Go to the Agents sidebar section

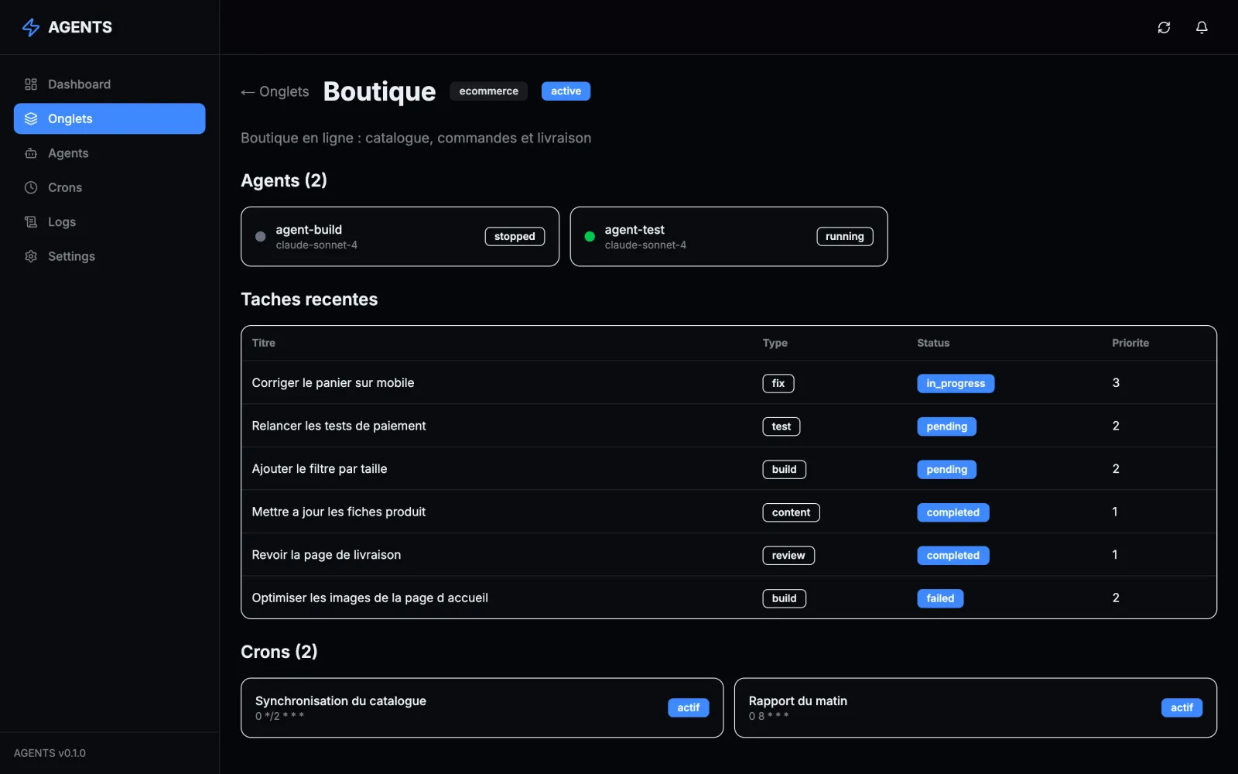pyautogui.click(x=110, y=153)
